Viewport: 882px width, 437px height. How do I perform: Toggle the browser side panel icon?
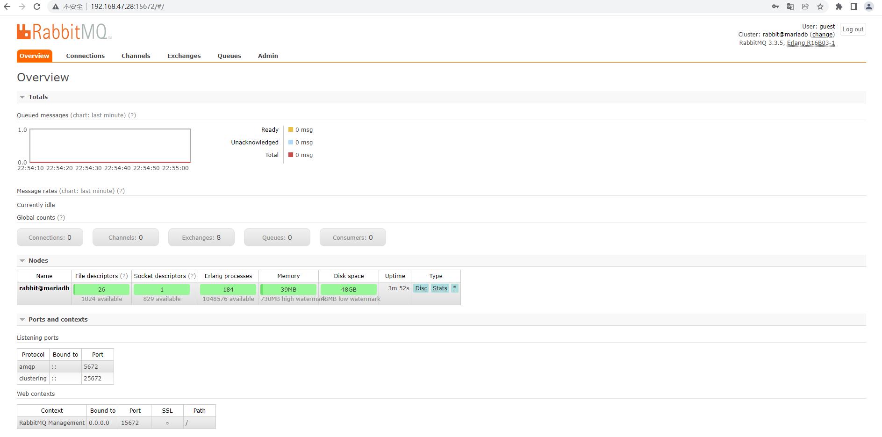point(854,7)
